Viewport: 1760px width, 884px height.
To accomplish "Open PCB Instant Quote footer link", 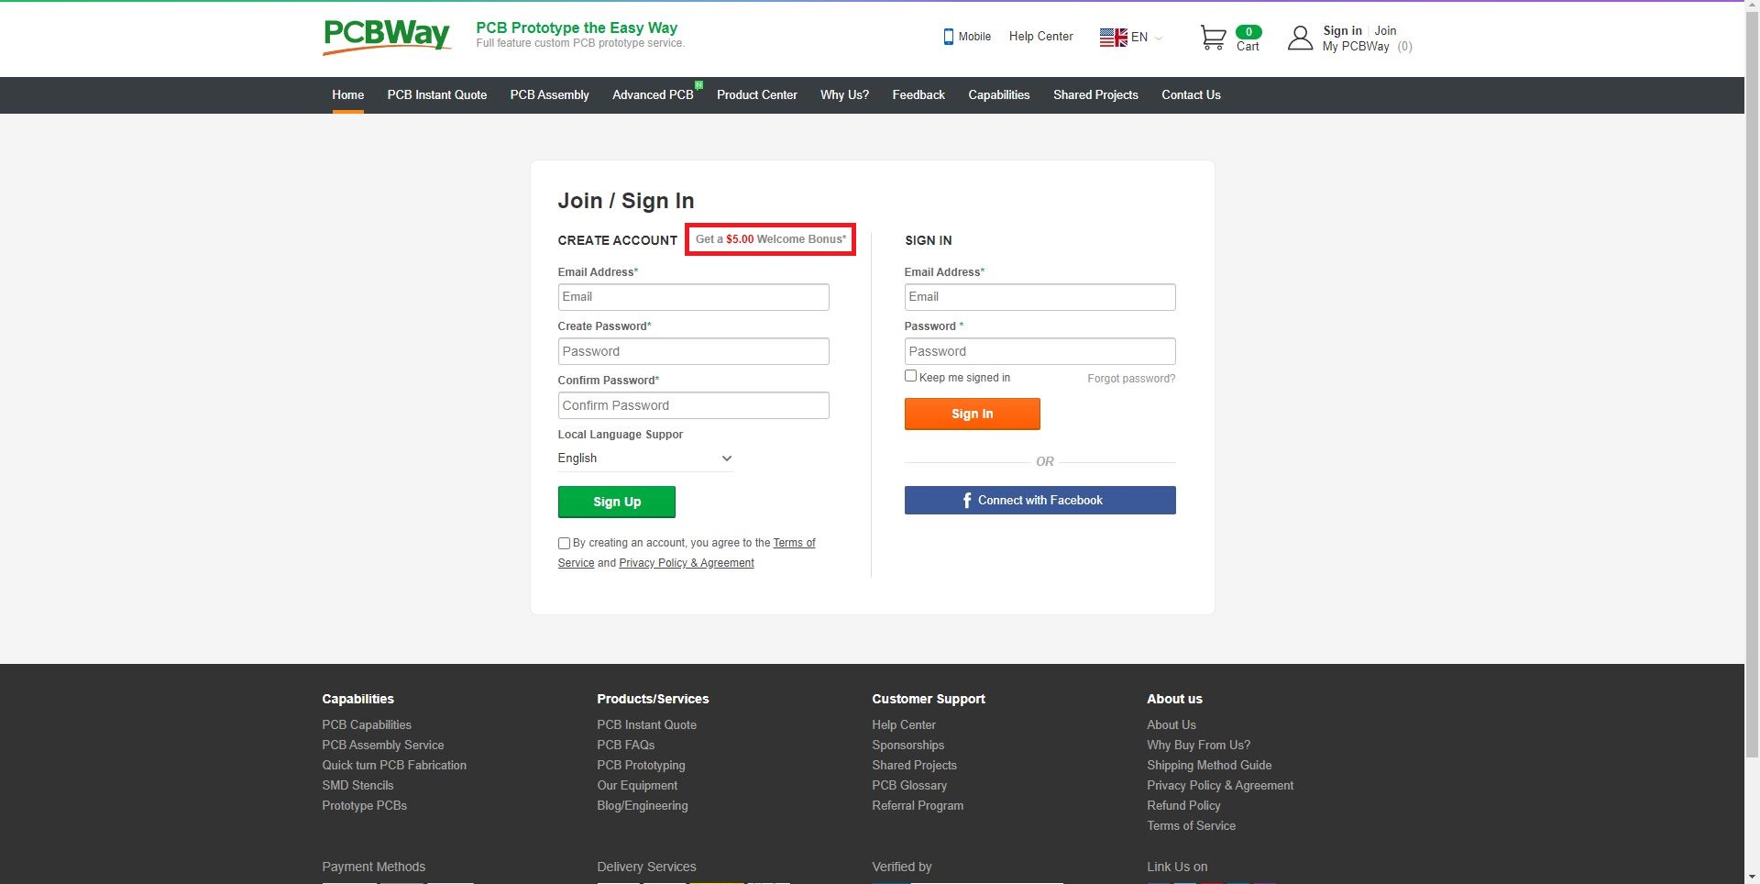I will tap(646, 725).
